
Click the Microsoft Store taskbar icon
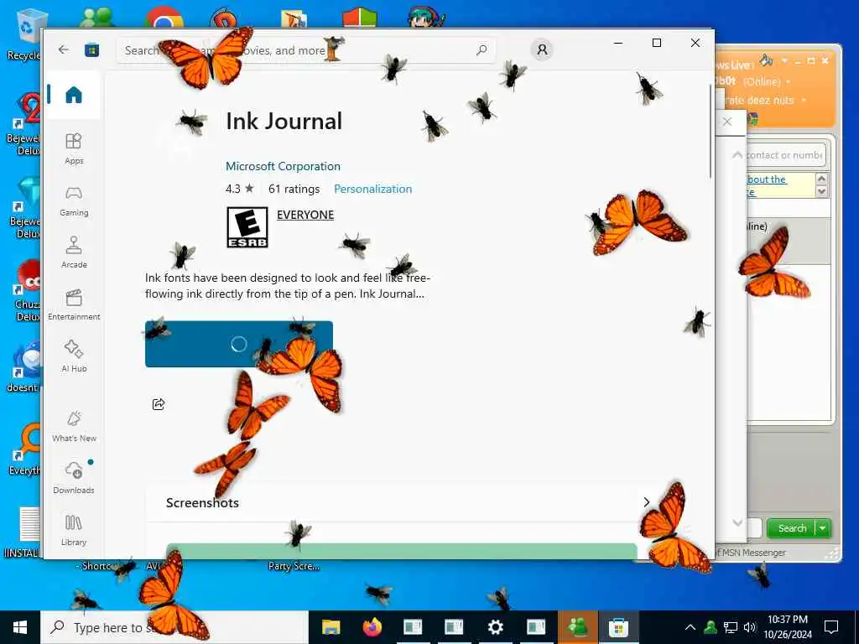coord(618,627)
